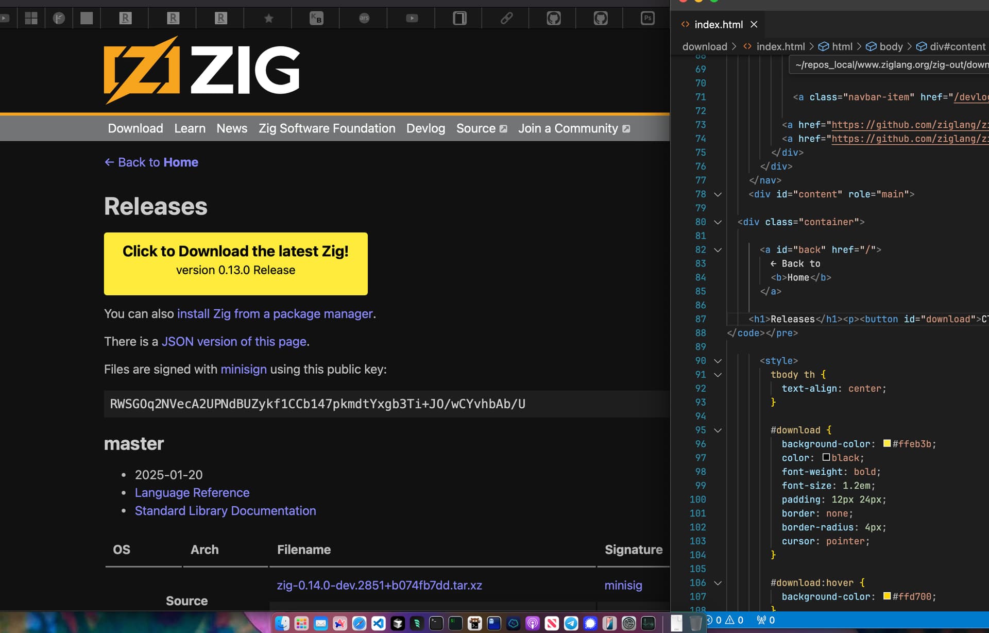
Task: Open Podcasts app in the Dock
Action: [533, 623]
